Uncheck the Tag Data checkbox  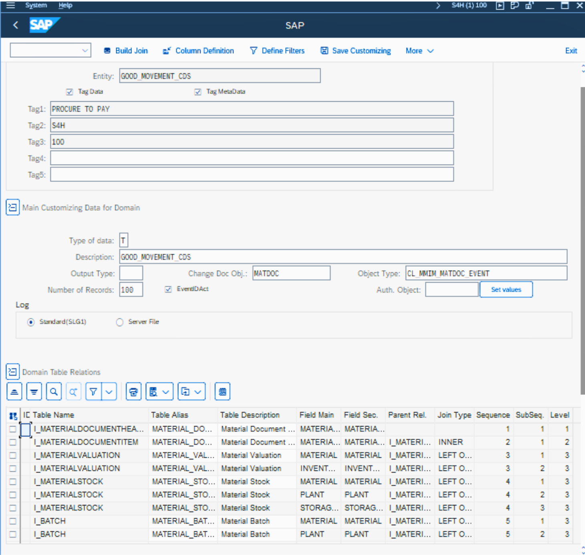[x=70, y=92]
